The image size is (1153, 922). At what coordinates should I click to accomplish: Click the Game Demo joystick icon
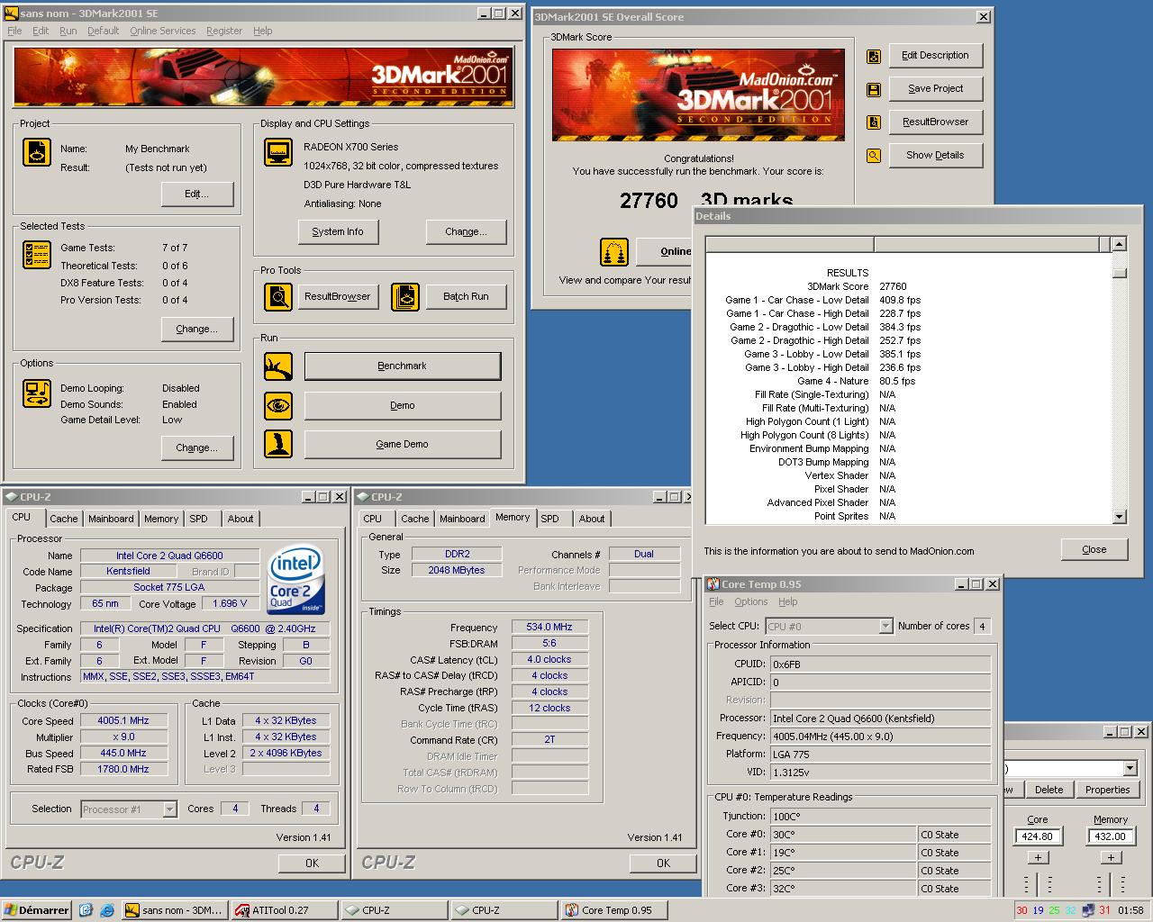[278, 444]
